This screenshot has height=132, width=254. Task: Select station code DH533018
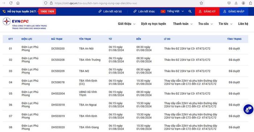58,105
